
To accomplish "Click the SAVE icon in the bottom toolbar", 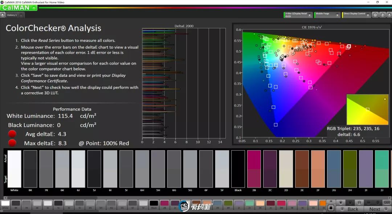I will click(x=387, y=203).
